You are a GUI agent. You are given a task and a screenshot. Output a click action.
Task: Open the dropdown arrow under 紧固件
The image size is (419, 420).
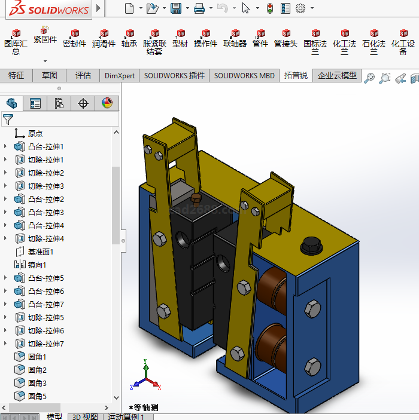(45, 61)
